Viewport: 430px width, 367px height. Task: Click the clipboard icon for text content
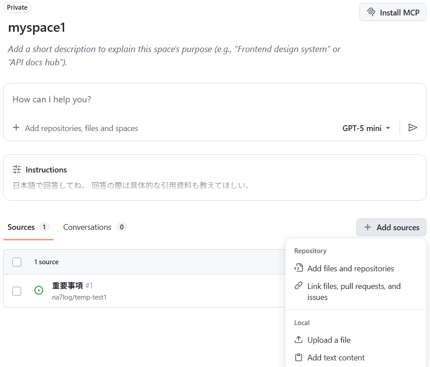tap(299, 357)
